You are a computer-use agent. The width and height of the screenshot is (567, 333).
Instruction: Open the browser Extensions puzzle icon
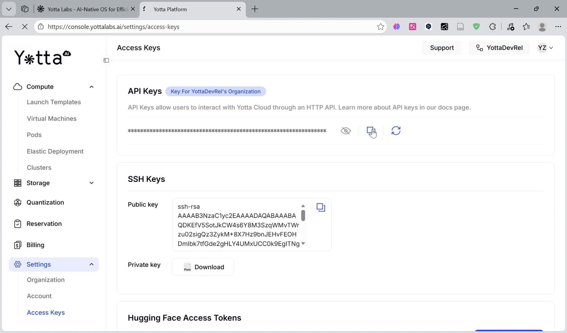pyautogui.click(x=492, y=27)
